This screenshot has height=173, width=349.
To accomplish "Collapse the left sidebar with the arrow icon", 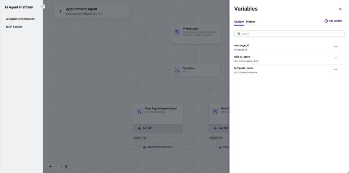I will [x=43, y=6].
